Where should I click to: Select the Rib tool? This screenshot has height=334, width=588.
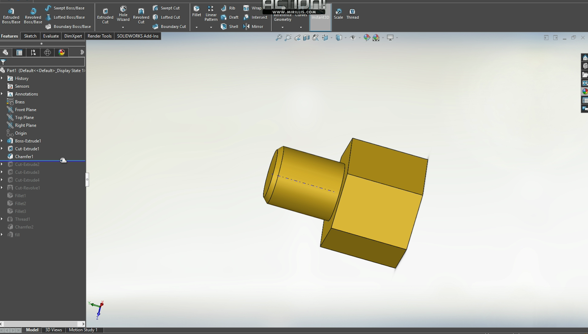[x=228, y=8]
